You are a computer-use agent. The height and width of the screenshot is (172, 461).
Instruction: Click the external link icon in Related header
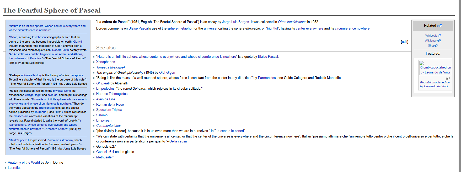441,26
